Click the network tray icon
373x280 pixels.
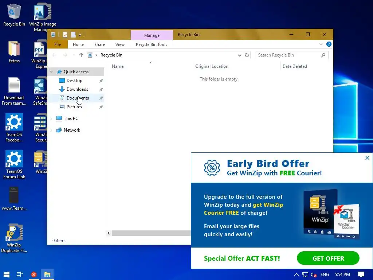click(305, 275)
